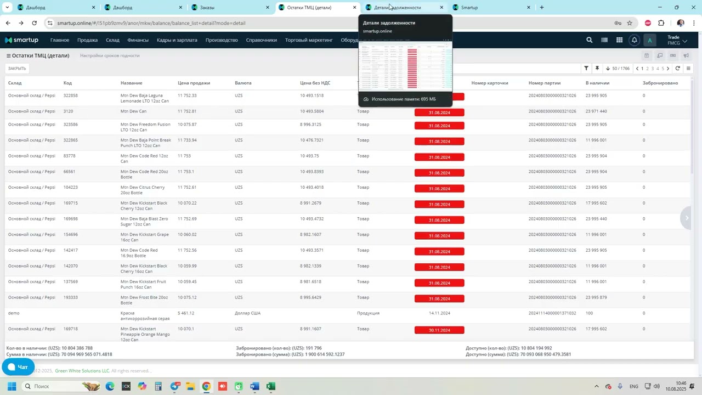Click the Детали задолженности tab preview thumbnail
Screen dimensions: 702x395
click(x=405, y=65)
